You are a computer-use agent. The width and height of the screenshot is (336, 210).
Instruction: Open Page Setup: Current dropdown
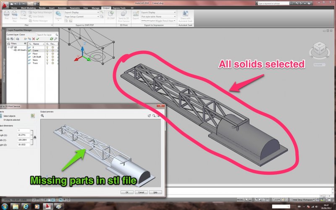[81, 16]
